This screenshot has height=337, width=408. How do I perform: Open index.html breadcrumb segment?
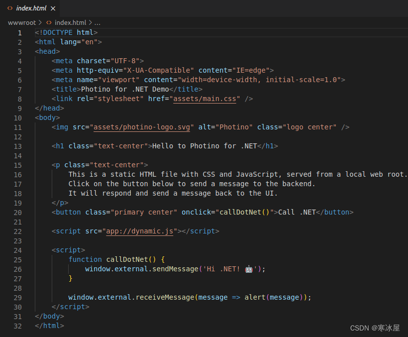click(x=70, y=23)
